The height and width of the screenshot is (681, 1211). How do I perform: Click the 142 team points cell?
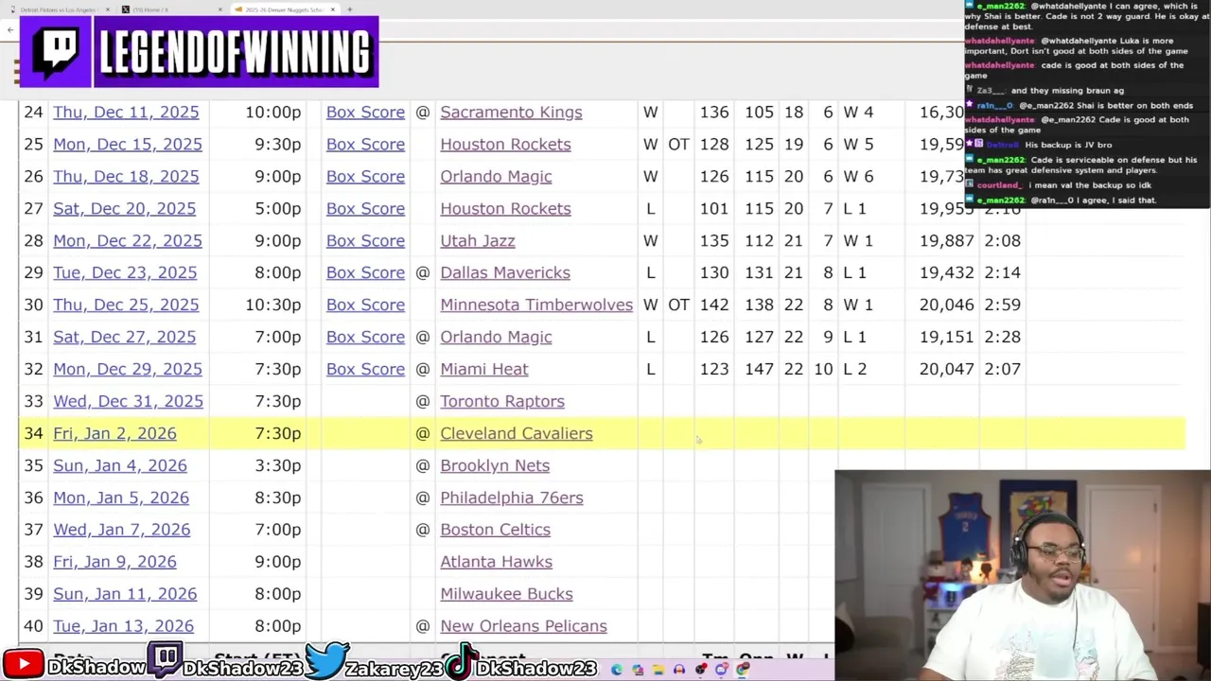714,306
